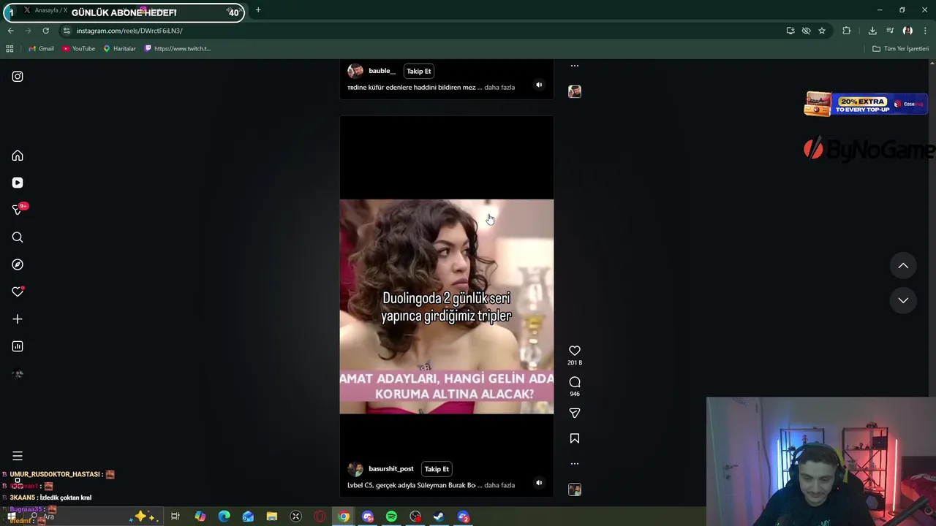
Task: View site information icon in the address bar
Action: 67,31
